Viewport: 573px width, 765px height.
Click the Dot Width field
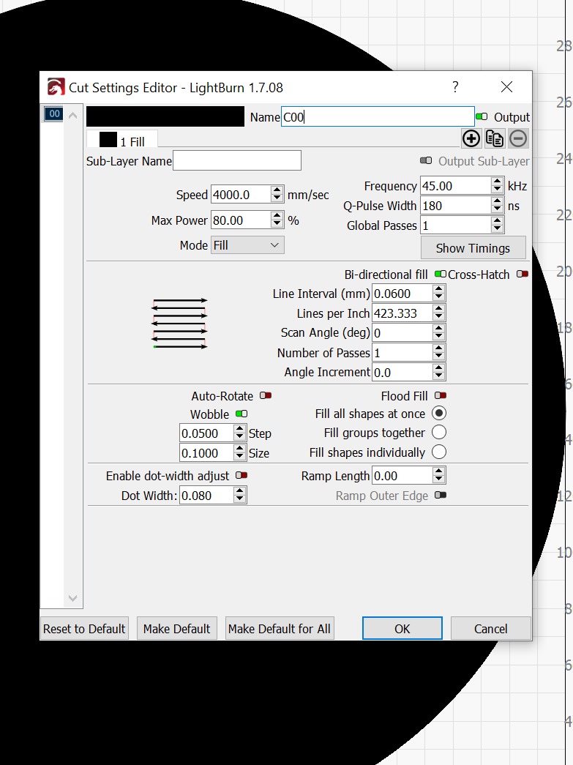pos(207,495)
